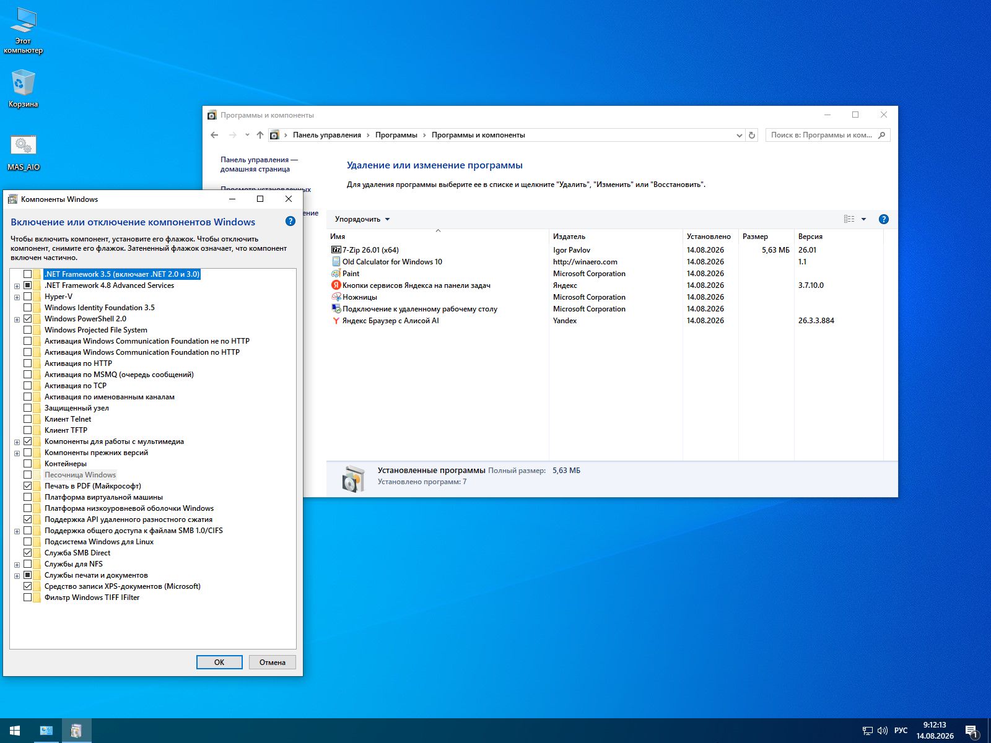
Task: Expand Службы печати и документов node
Action: pyautogui.click(x=17, y=576)
